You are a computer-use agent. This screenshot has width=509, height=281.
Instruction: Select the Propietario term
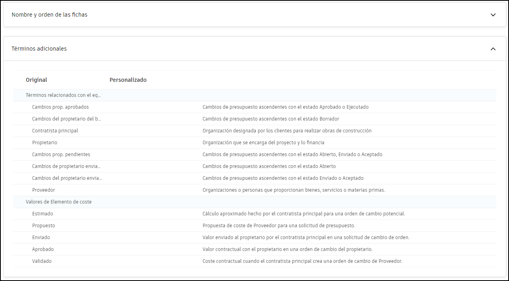click(44, 142)
